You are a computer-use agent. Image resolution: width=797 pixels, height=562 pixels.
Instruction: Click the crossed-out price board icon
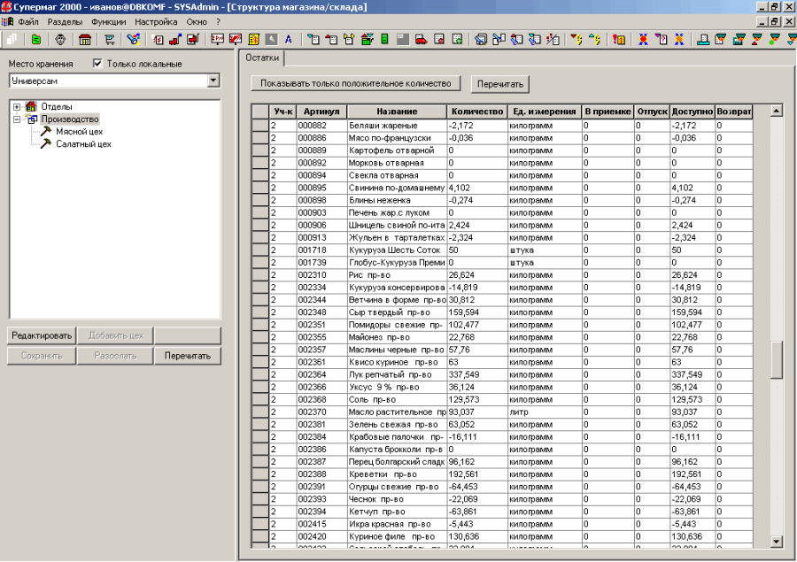(236, 40)
